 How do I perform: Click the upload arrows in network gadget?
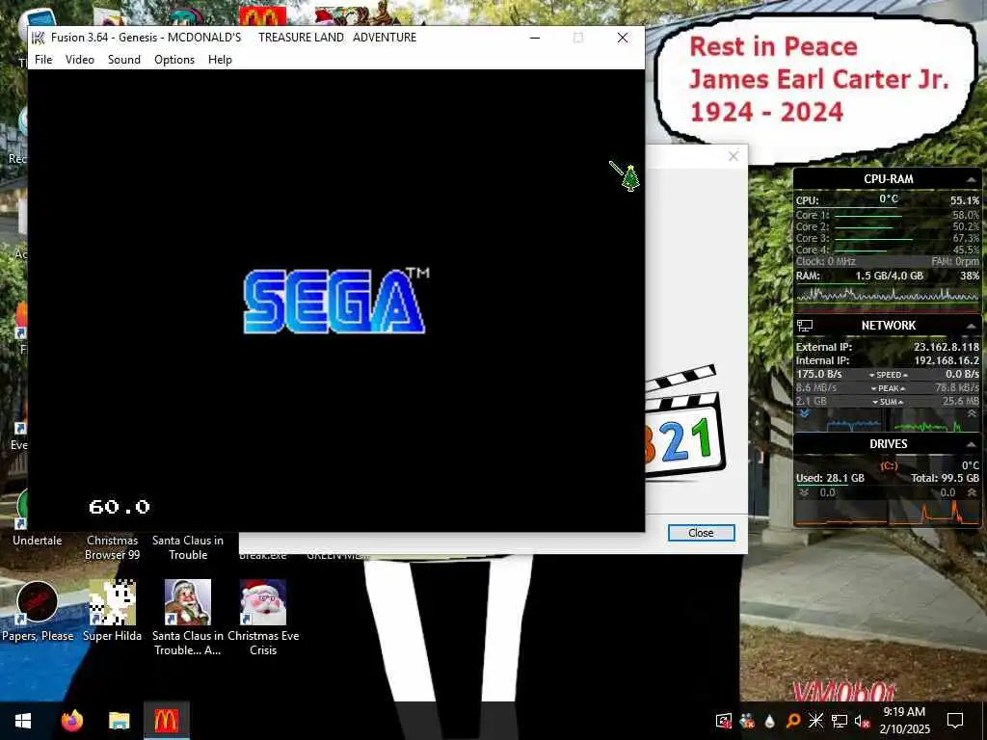pos(972,413)
